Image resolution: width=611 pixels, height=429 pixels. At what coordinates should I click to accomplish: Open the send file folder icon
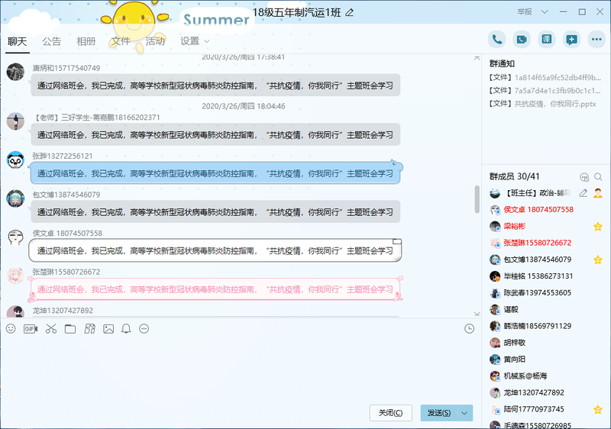click(70, 329)
